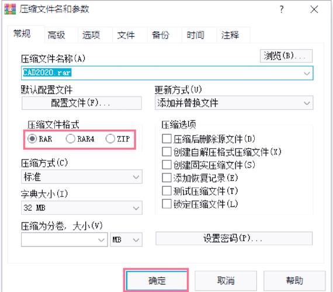Screen dimensions: 333x292
Task: Close the archive parameters dialog
Action: point(314,9)
